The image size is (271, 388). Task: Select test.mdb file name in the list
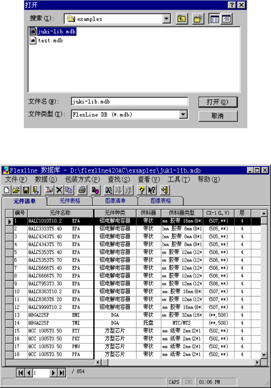point(51,40)
